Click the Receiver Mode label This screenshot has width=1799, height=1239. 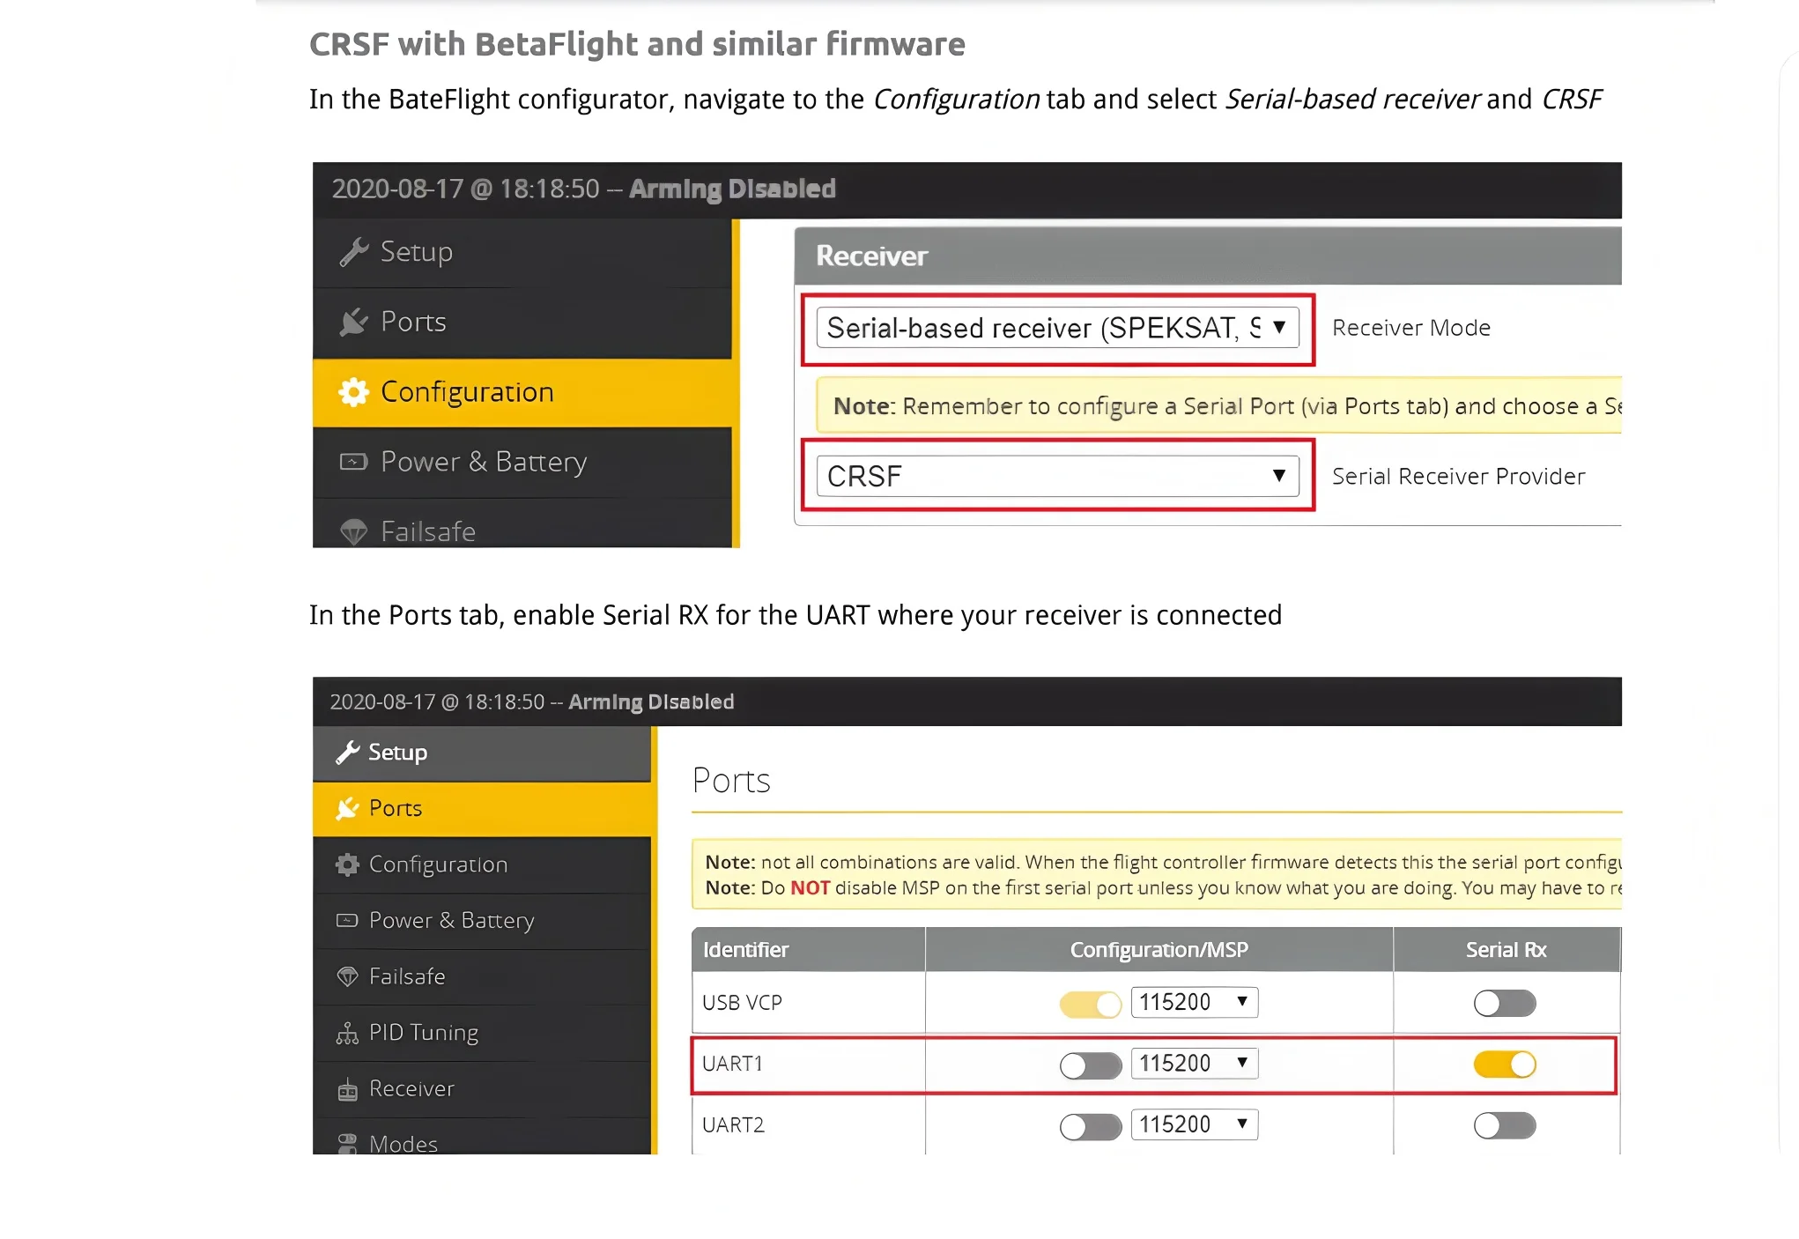[1411, 328]
